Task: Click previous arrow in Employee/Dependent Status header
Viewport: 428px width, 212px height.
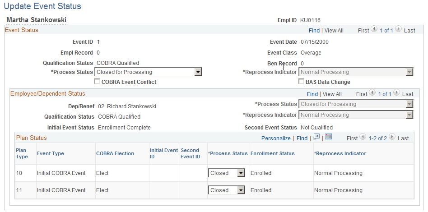Action: pyautogui.click(x=372, y=92)
